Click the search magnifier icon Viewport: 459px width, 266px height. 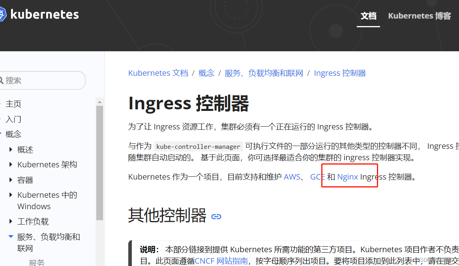pyautogui.click(x=2, y=80)
